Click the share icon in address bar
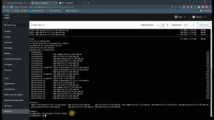This screenshot has width=214, height=120. 176,7
